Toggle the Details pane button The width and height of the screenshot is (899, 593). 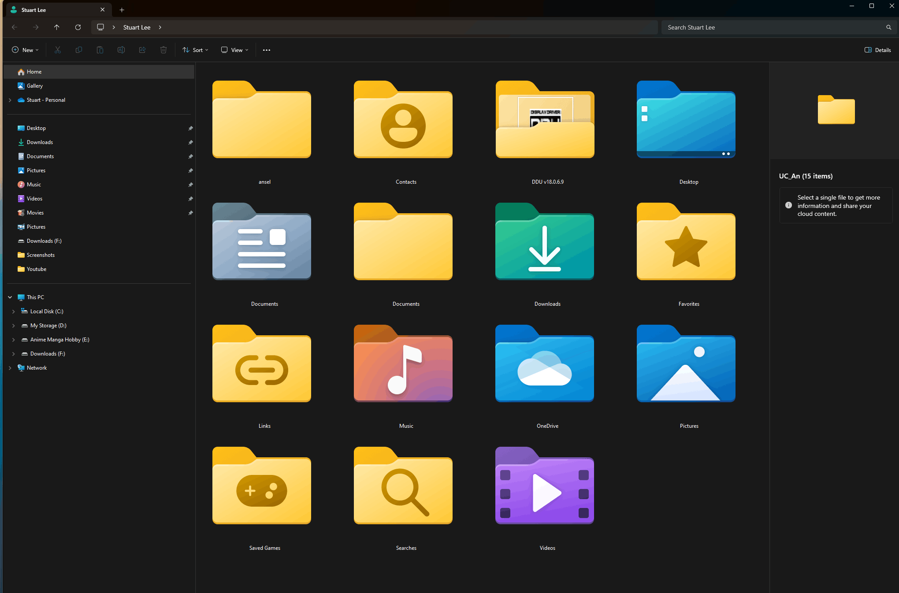point(878,50)
